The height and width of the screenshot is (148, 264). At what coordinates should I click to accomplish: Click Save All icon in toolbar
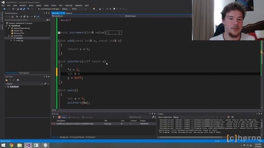point(24,9)
